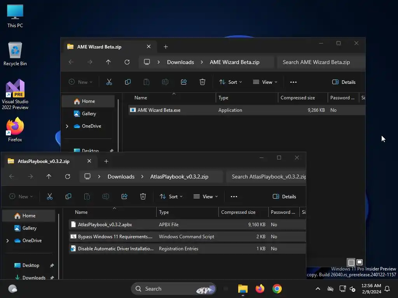The image size is (398, 298).
Task: Select Gallery in AME Wizard sidebar
Action: 89,114
